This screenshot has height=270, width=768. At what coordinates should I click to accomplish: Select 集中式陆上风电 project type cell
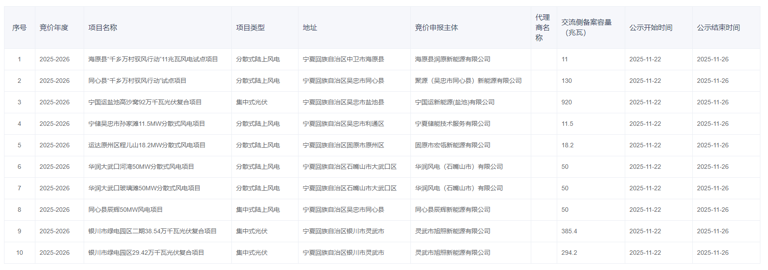[x=258, y=210]
